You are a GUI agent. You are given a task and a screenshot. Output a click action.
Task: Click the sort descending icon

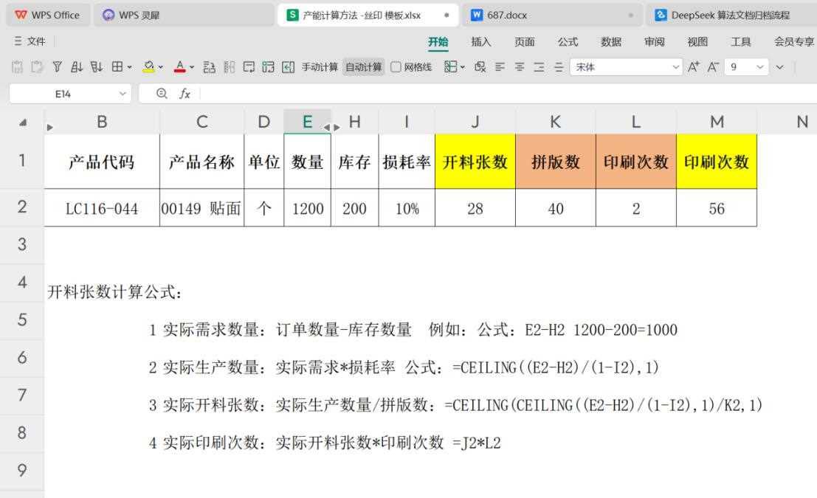[x=97, y=66]
